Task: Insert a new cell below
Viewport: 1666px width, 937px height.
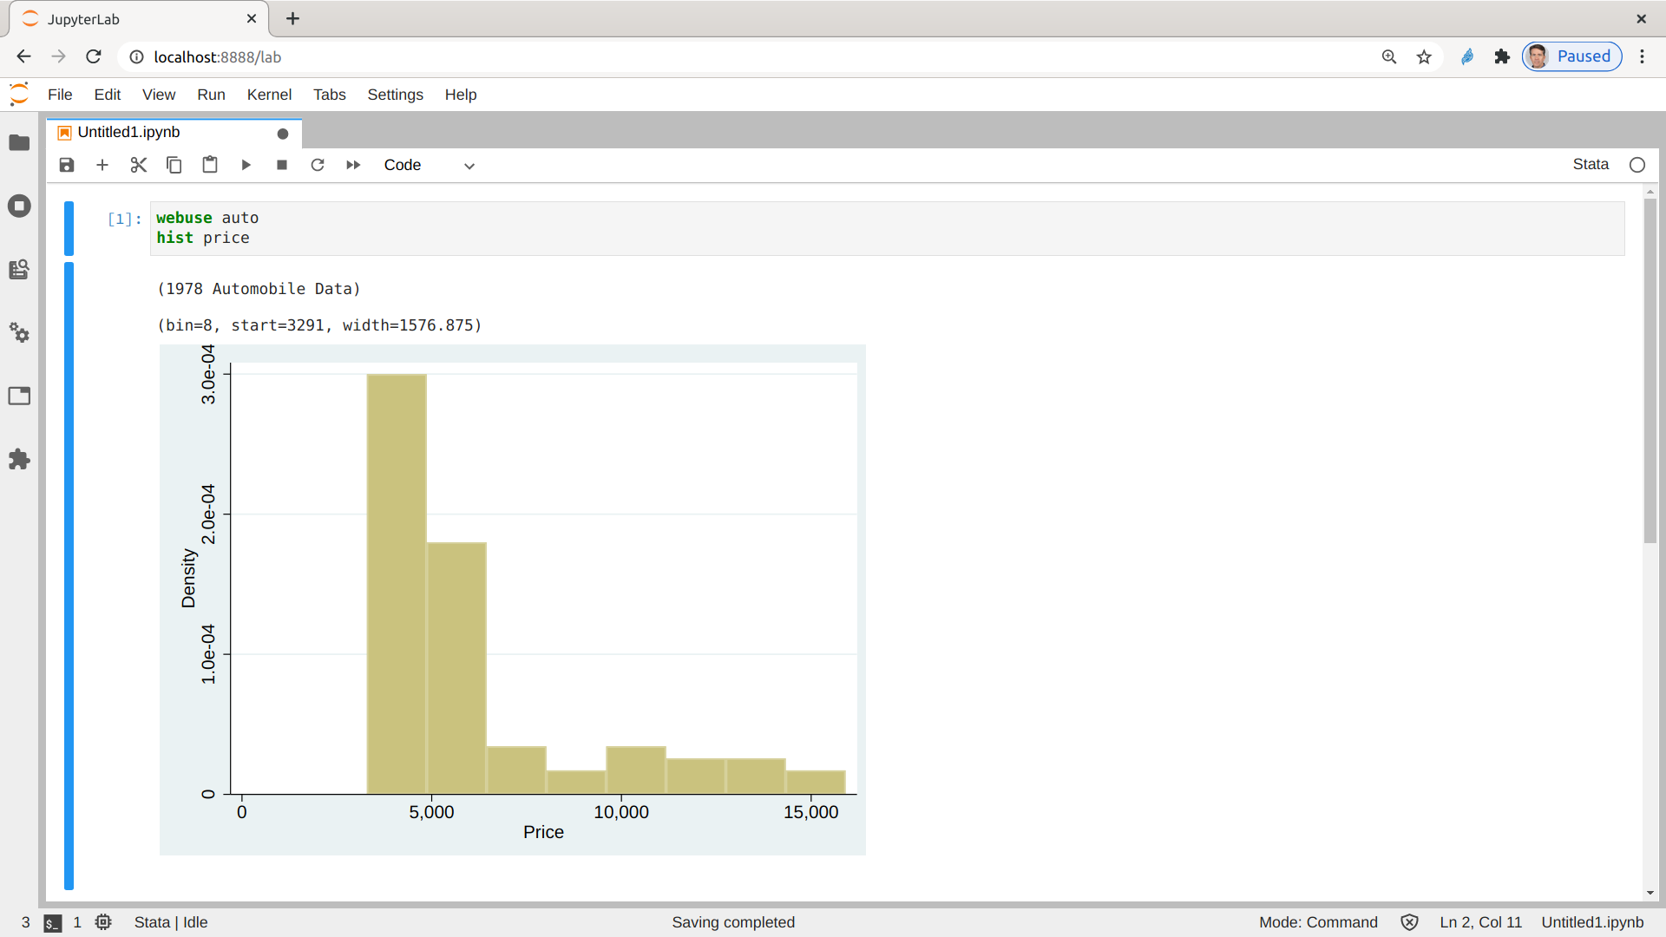Action: 102,165
